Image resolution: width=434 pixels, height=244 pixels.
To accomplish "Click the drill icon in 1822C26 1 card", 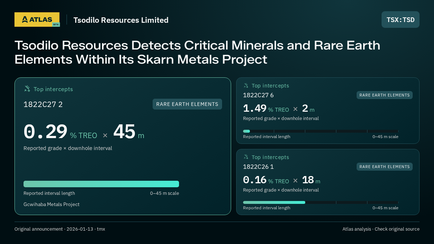I will [246, 157].
